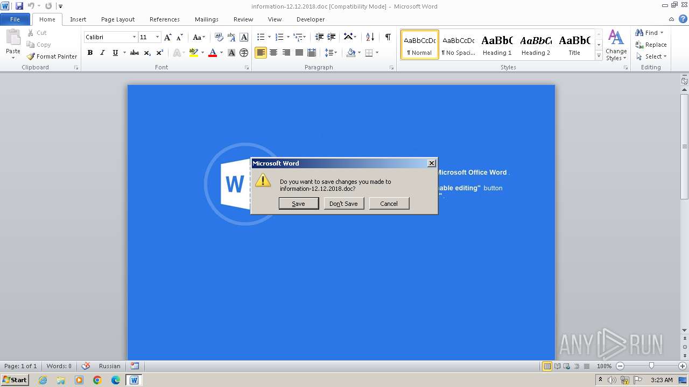This screenshot has width=689, height=387.
Task: Open Chrome from the taskbar
Action: pyautogui.click(x=97, y=380)
